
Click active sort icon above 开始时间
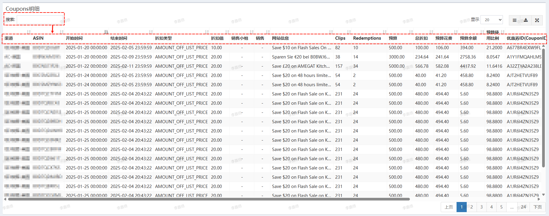106,32
